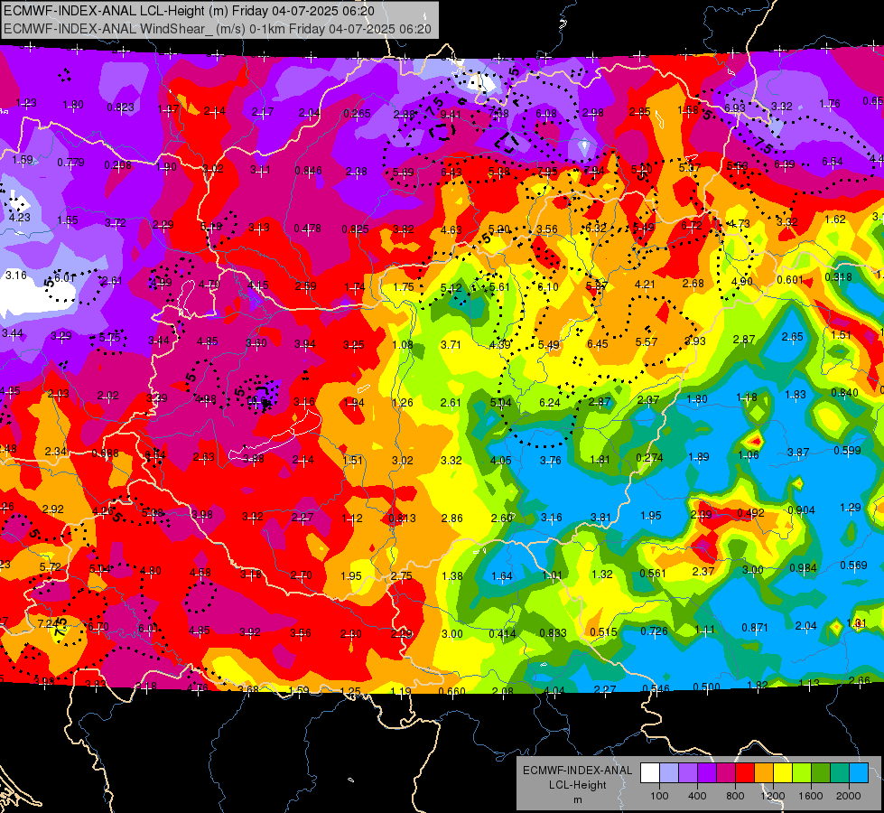This screenshot has width=884, height=813.
Task: Click the legend unit label 'm'
Action: coord(578,800)
